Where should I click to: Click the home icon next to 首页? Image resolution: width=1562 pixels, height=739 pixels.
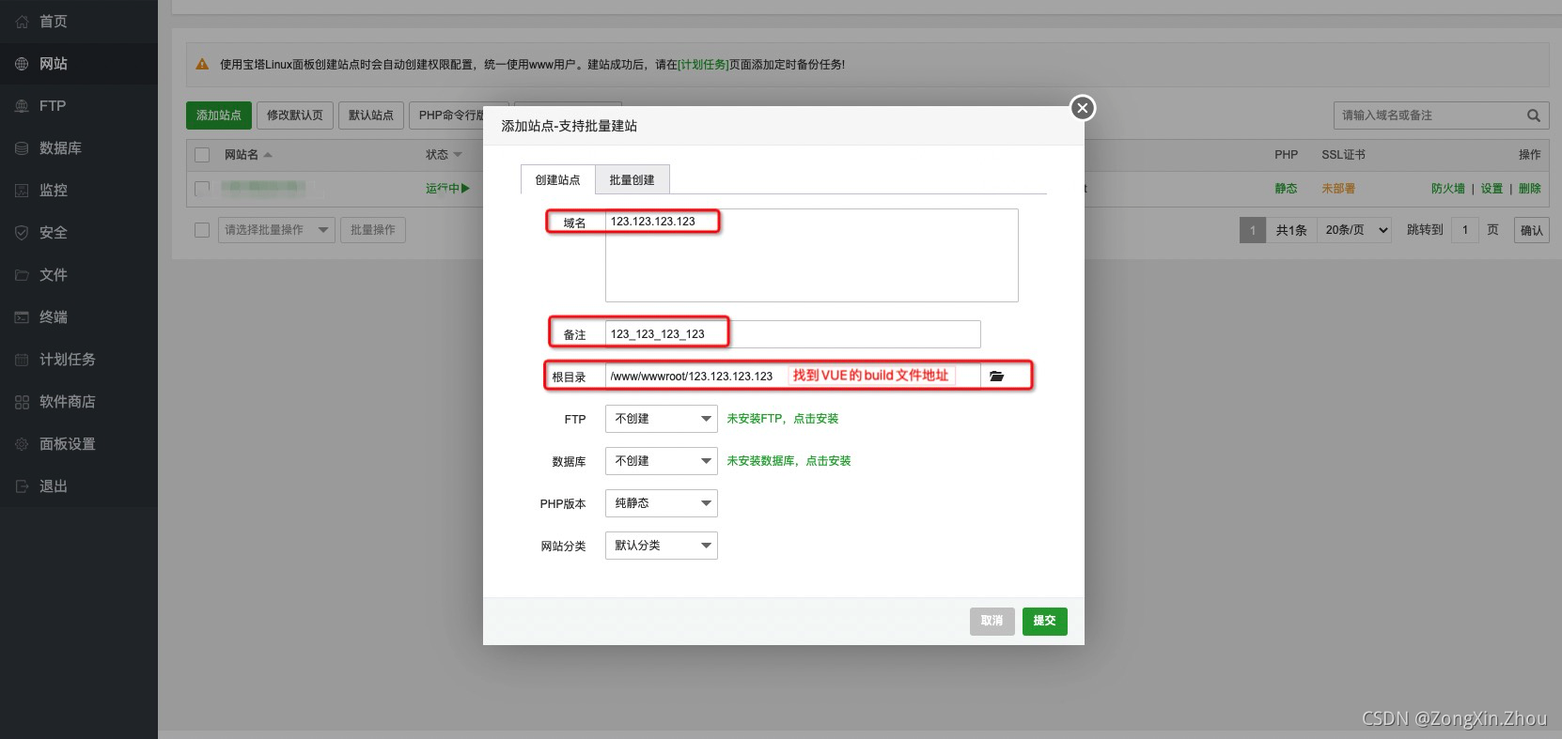[x=22, y=22]
